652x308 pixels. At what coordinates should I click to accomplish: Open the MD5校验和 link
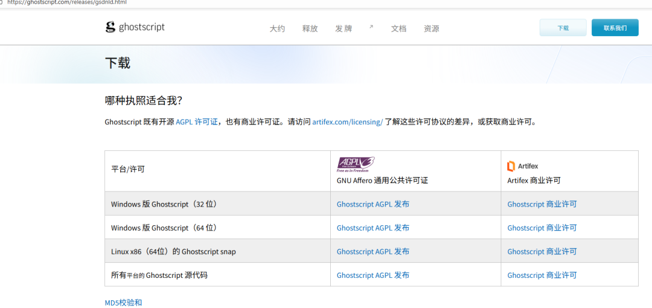coord(123,303)
